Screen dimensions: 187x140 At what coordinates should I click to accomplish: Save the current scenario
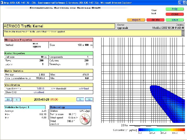(175, 20)
